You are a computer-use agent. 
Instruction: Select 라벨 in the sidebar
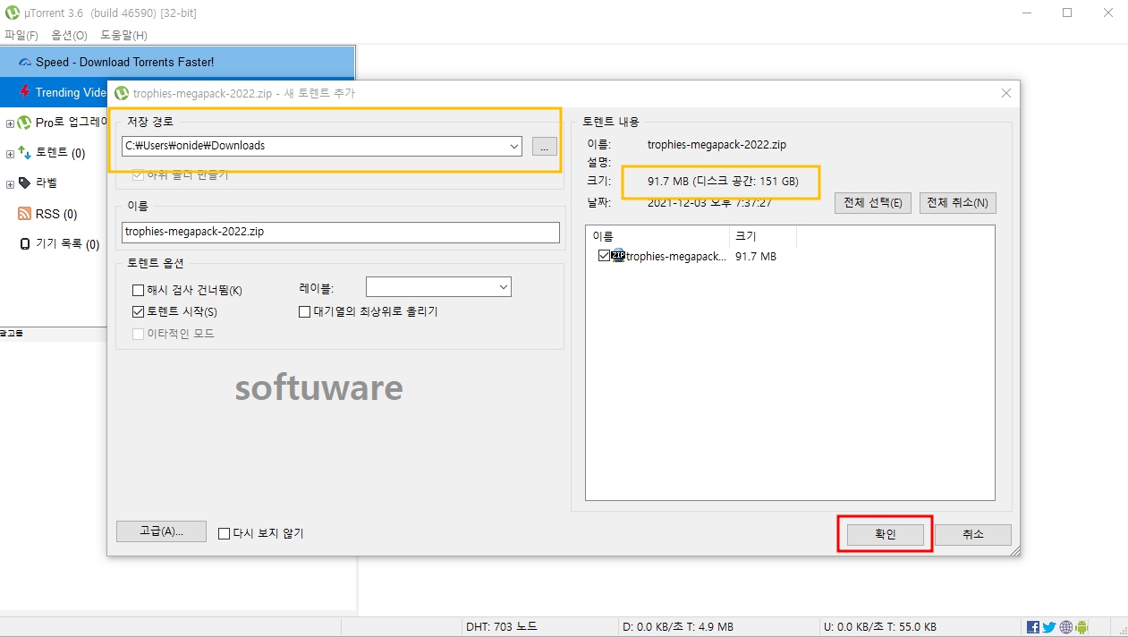click(x=47, y=183)
